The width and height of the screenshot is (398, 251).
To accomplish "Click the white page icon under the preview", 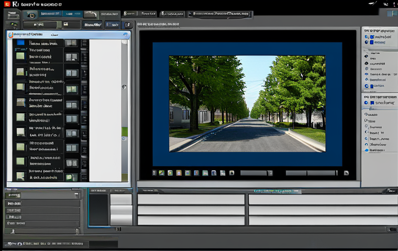I will click(x=223, y=173).
